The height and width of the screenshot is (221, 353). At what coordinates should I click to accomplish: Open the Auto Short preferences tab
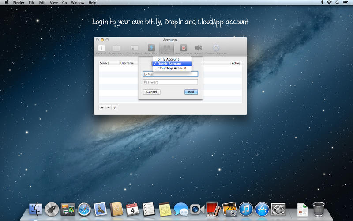coord(151,50)
